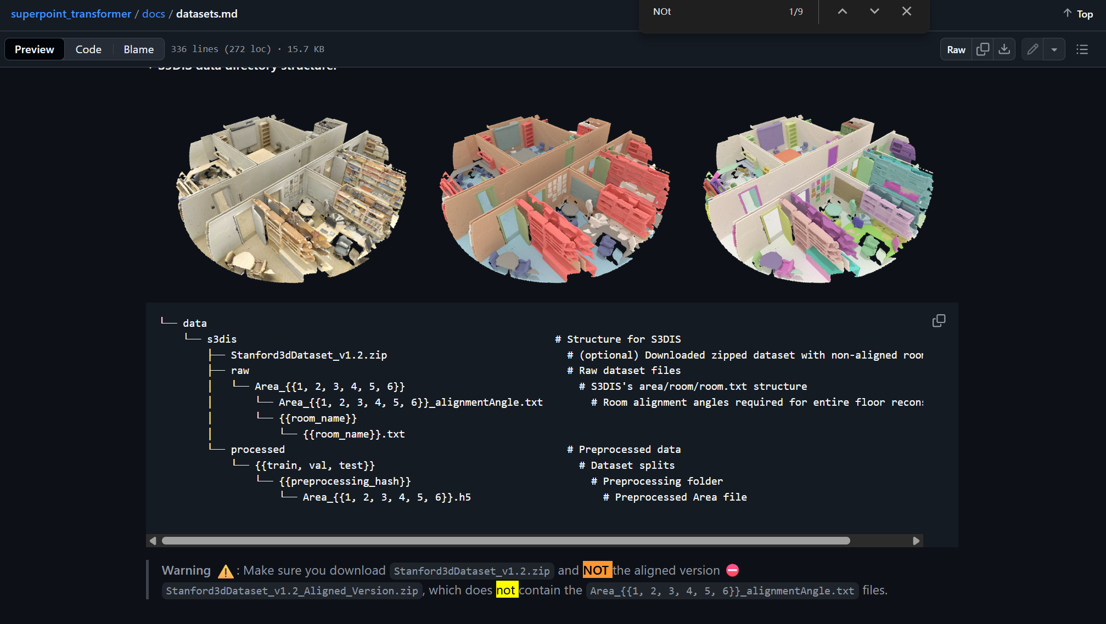Click the Stanford3dDataset_v1.2_Aligned_Version.zip code text
This screenshot has height=624, width=1106.
pos(292,591)
